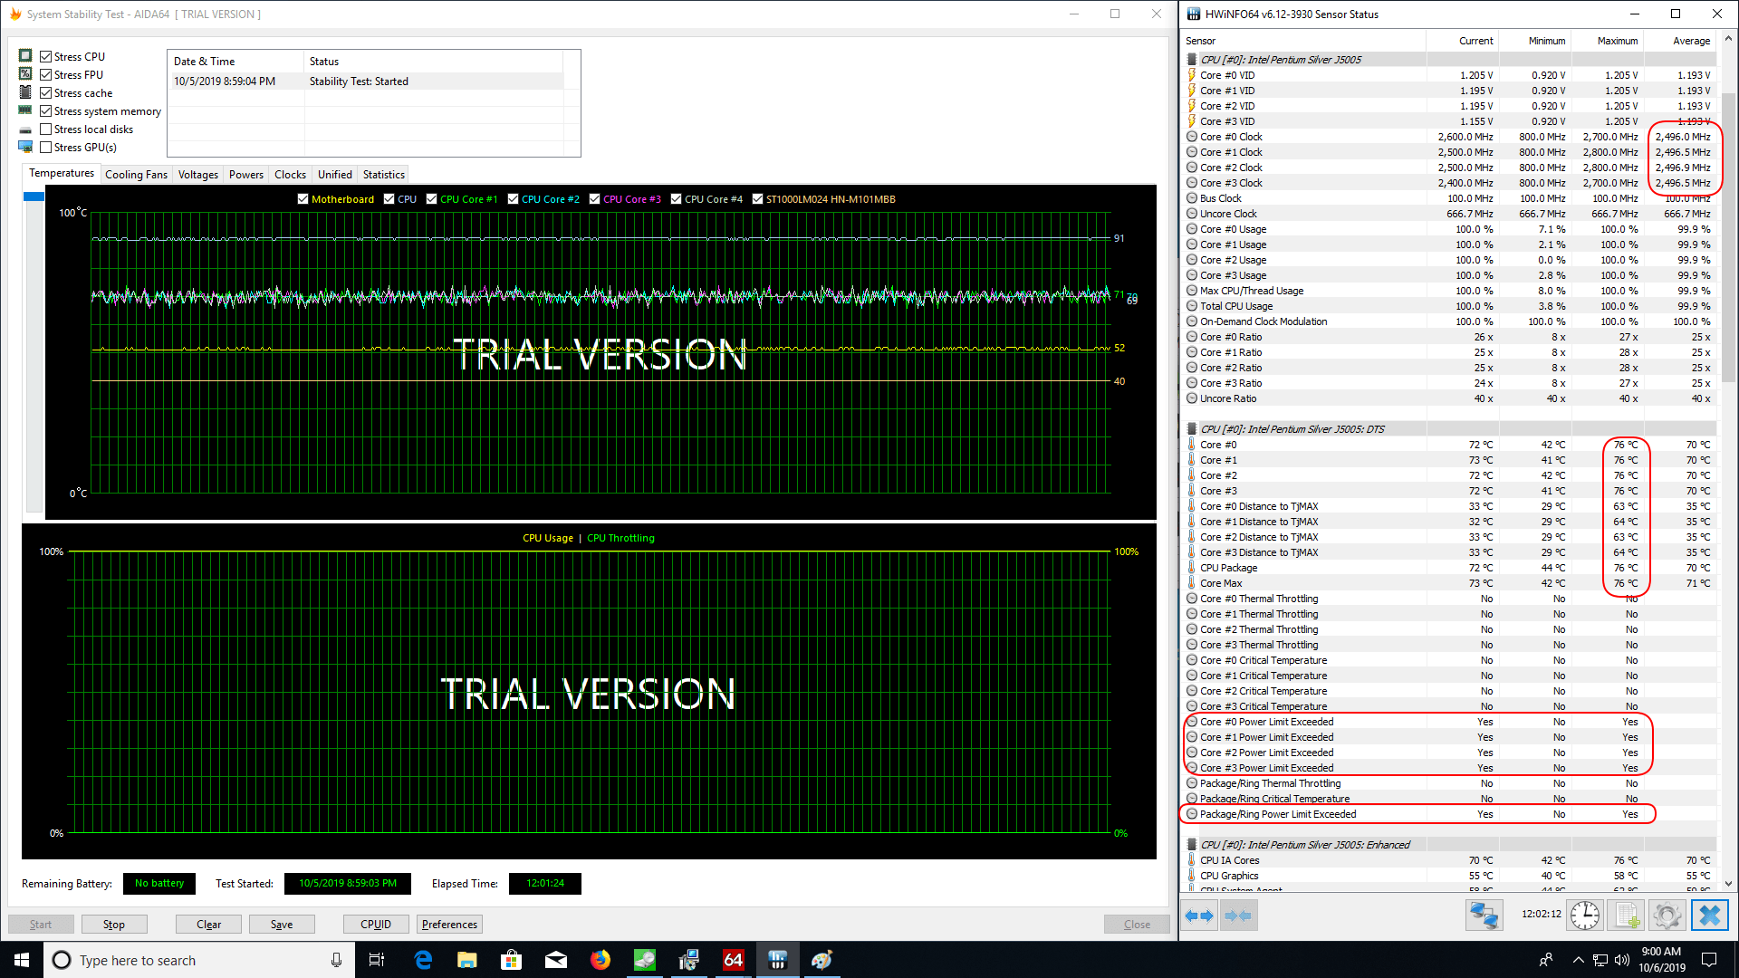
Task: Select Total CPU Usage sensor row
Action: point(1449,306)
